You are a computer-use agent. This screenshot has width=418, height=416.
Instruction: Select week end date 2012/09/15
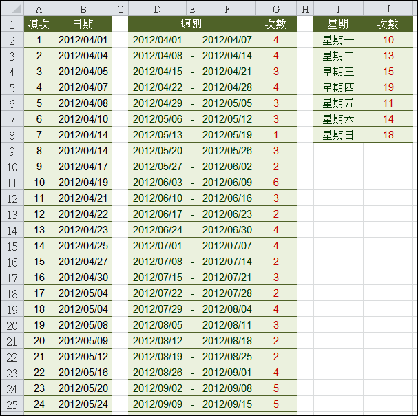(227, 404)
